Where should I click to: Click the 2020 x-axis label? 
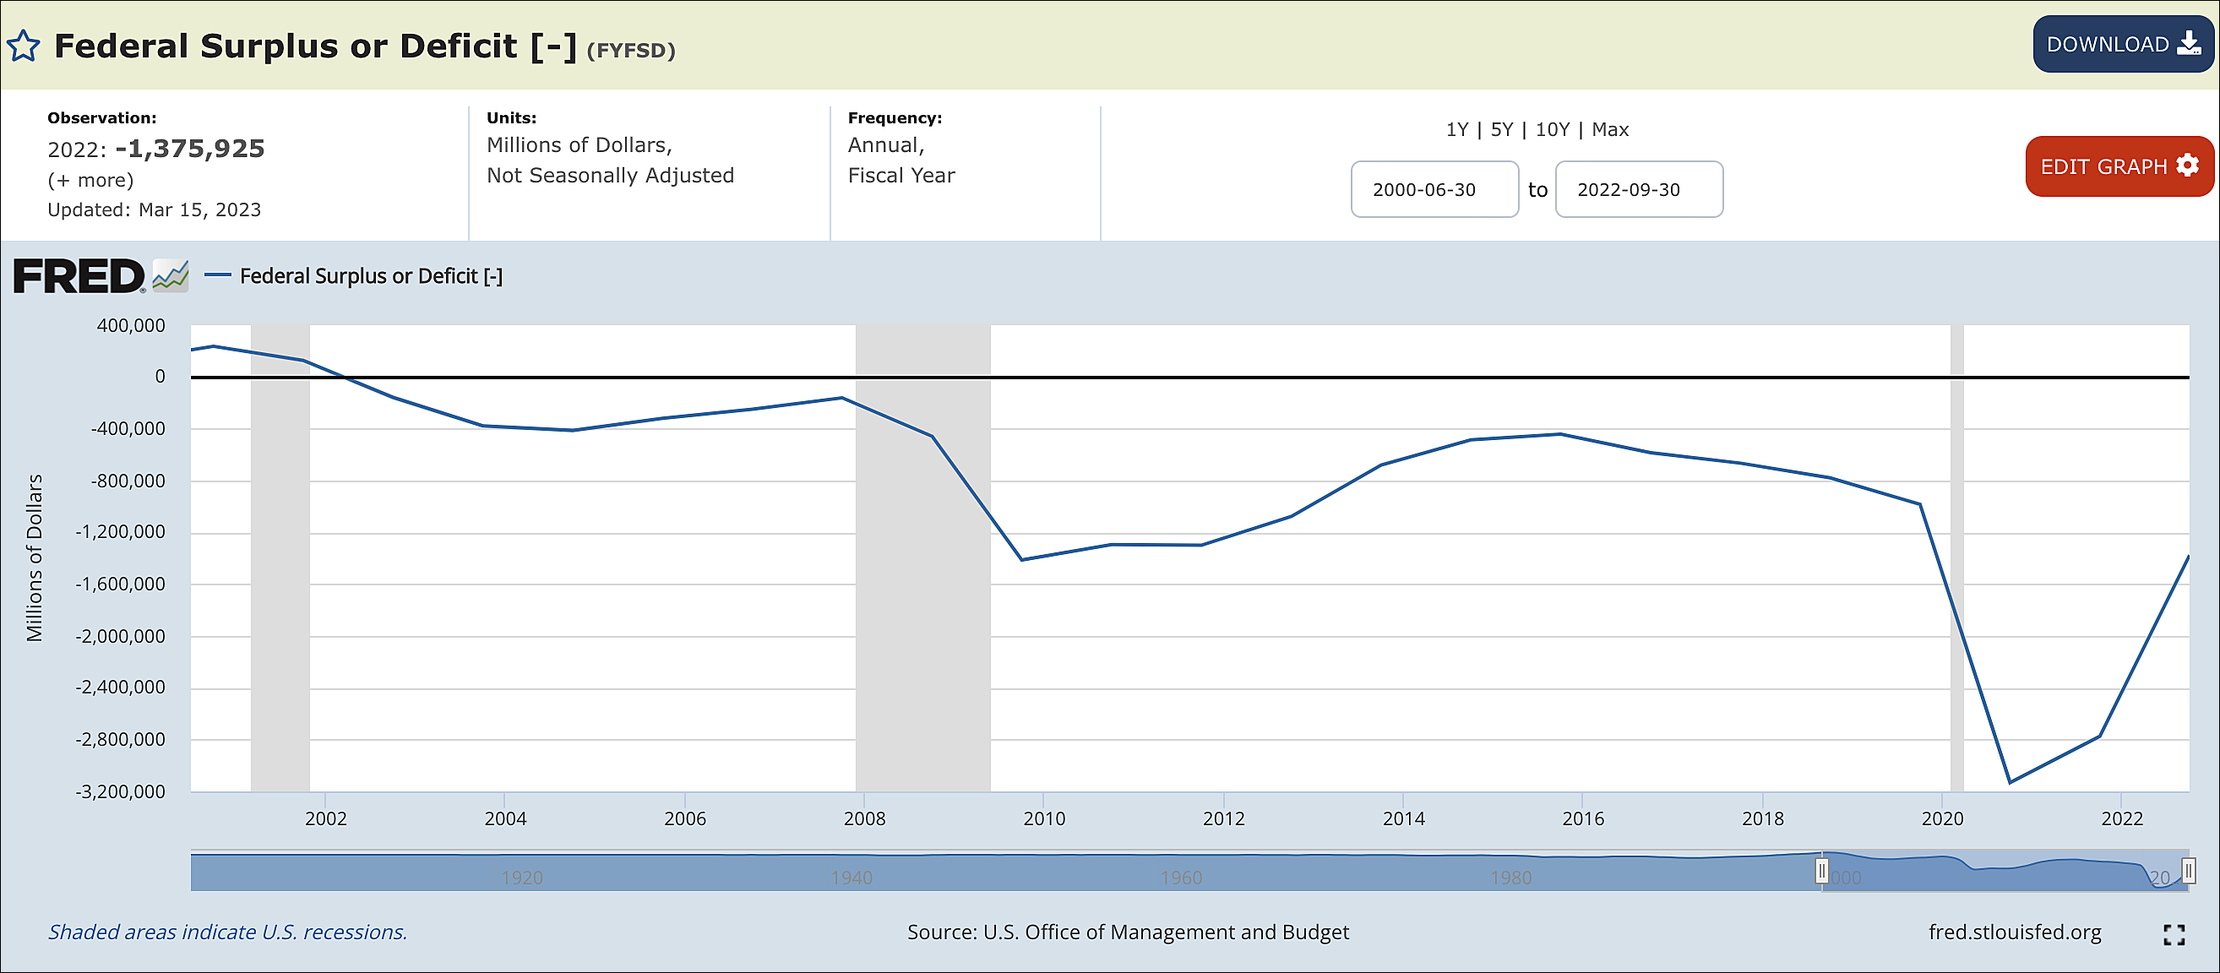click(x=1941, y=818)
